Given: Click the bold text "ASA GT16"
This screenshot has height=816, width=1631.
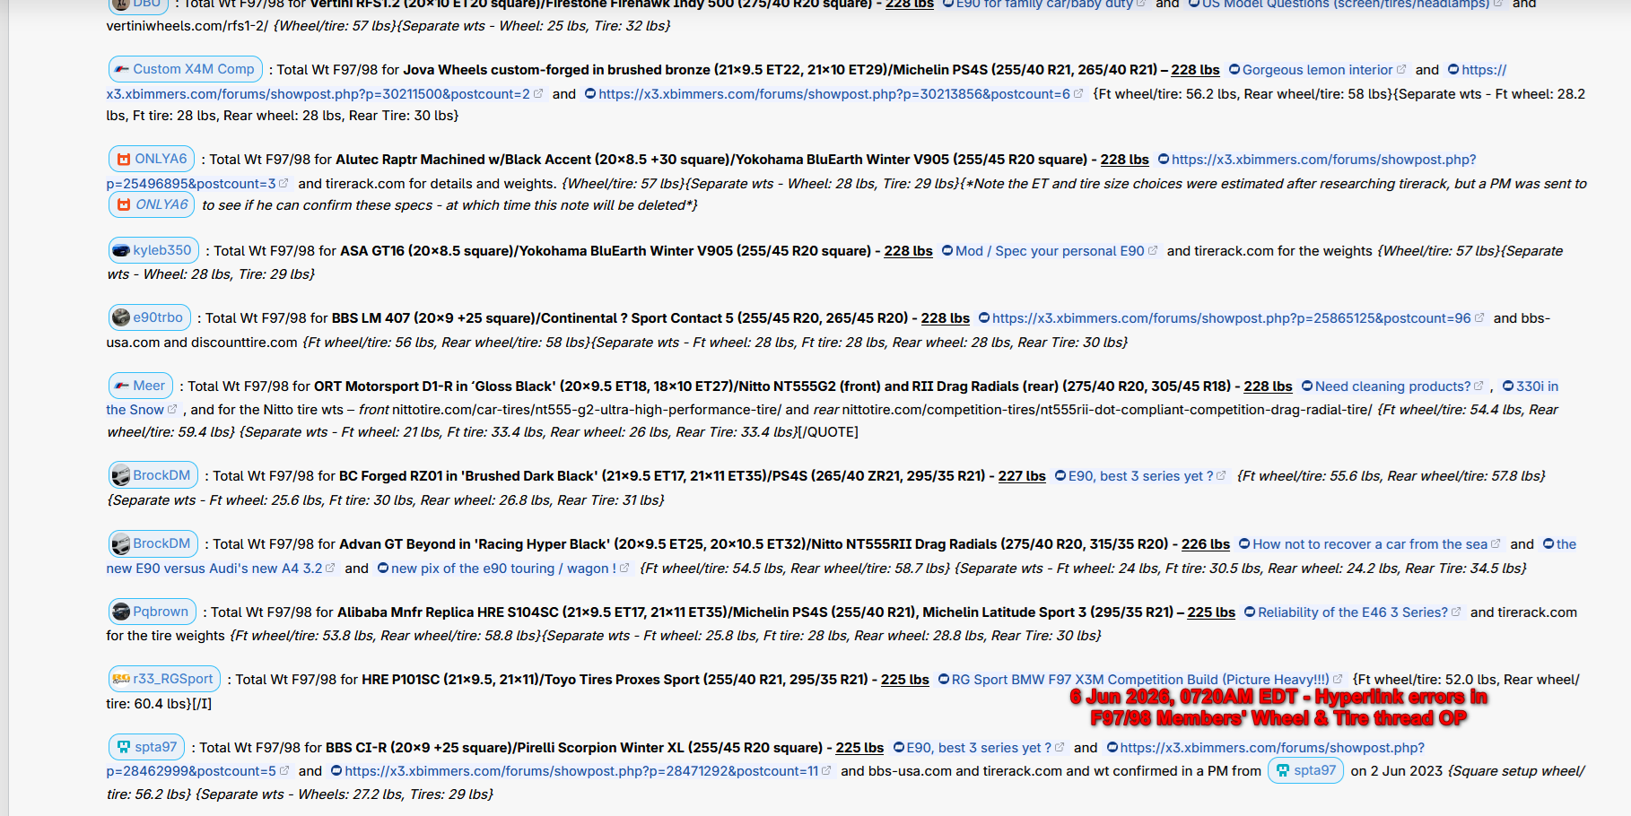Looking at the screenshot, I should click(372, 251).
